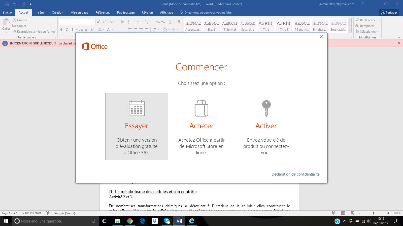The width and height of the screenshot is (403, 226).
Task: Open the font size combo box
Action: tap(88, 22)
